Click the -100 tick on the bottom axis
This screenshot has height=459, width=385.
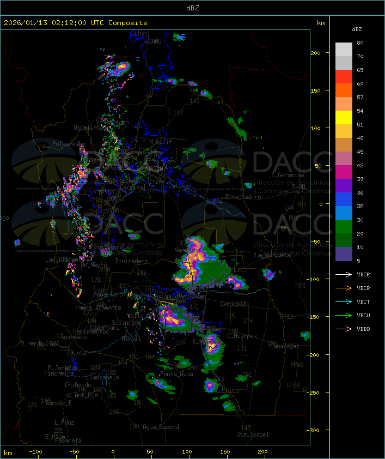coord(35,452)
